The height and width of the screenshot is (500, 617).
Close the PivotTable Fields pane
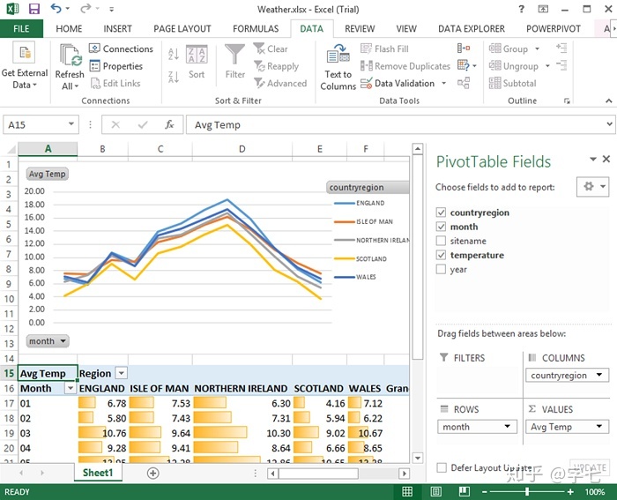pyautogui.click(x=606, y=159)
